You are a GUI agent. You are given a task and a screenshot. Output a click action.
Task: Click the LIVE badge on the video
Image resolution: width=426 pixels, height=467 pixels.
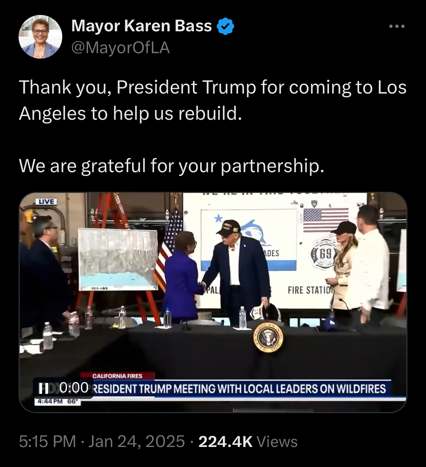tap(46, 201)
